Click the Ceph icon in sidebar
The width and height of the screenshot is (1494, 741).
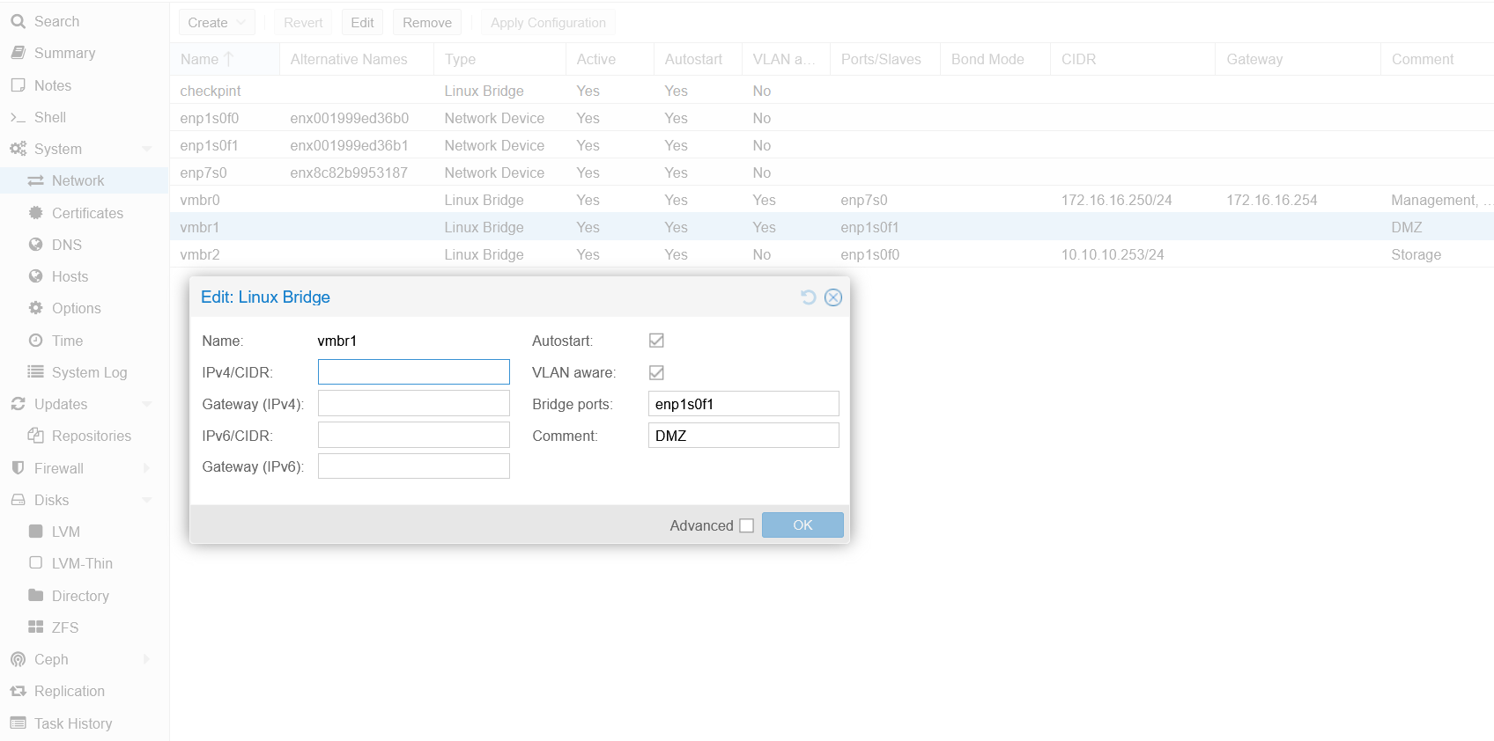click(18, 659)
